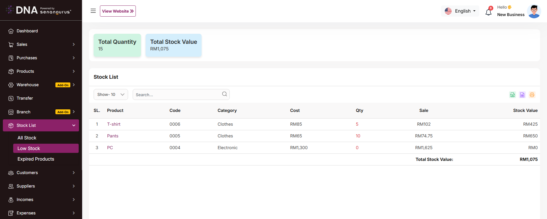Toggle the hamburger sidebar menu
Image resolution: width=547 pixels, height=219 pixels.
pos(93,11)
